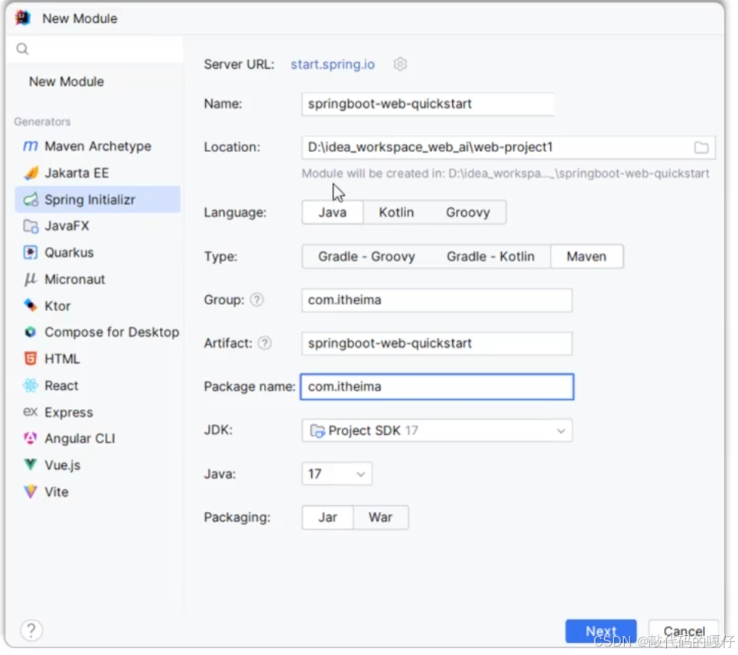Image resolution: width=738 pixels, height=655 pixels.
Task: Open the Java version dropdown
Action: 336,474
